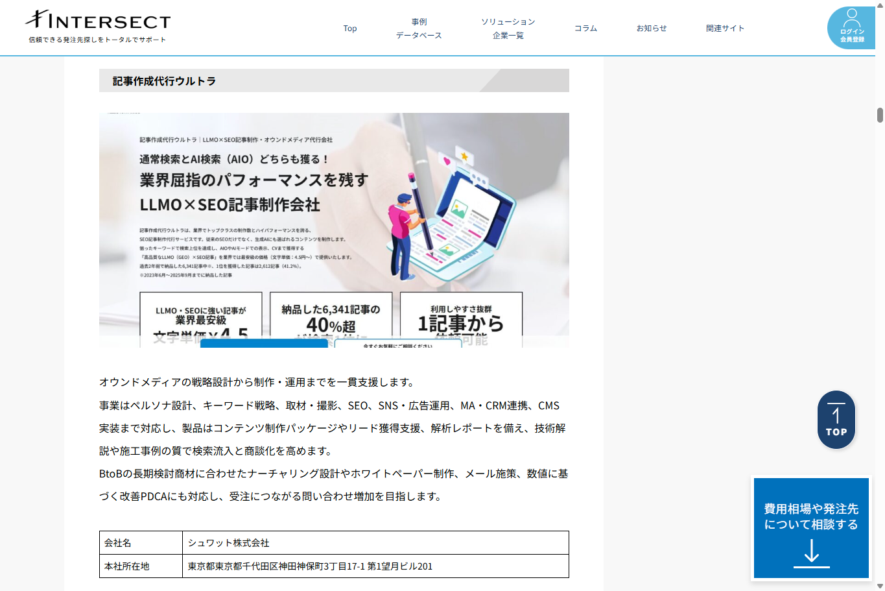
Task: Click the 1記事から box in the image
Action: (461, 318)
